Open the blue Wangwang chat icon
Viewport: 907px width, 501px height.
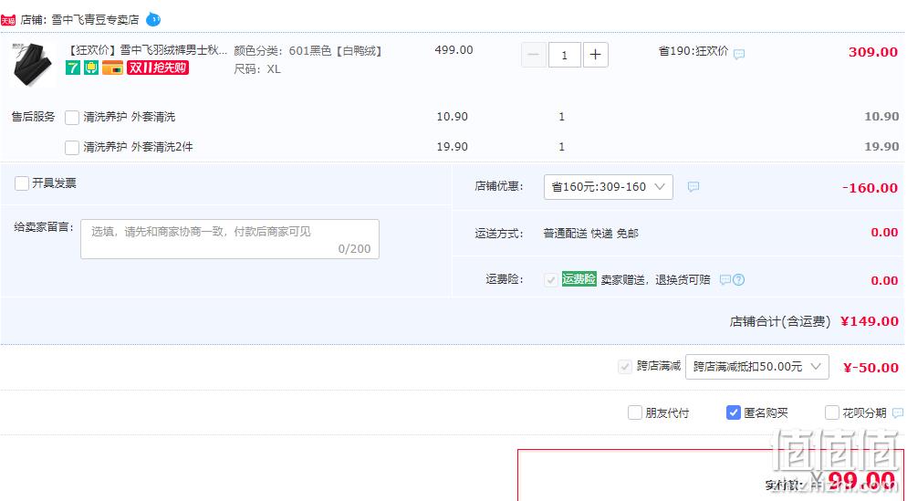tap(152, 19)
